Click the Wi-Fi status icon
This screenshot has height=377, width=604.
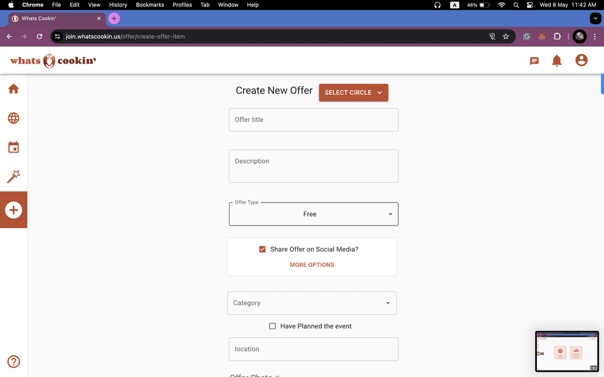point(501,5)
